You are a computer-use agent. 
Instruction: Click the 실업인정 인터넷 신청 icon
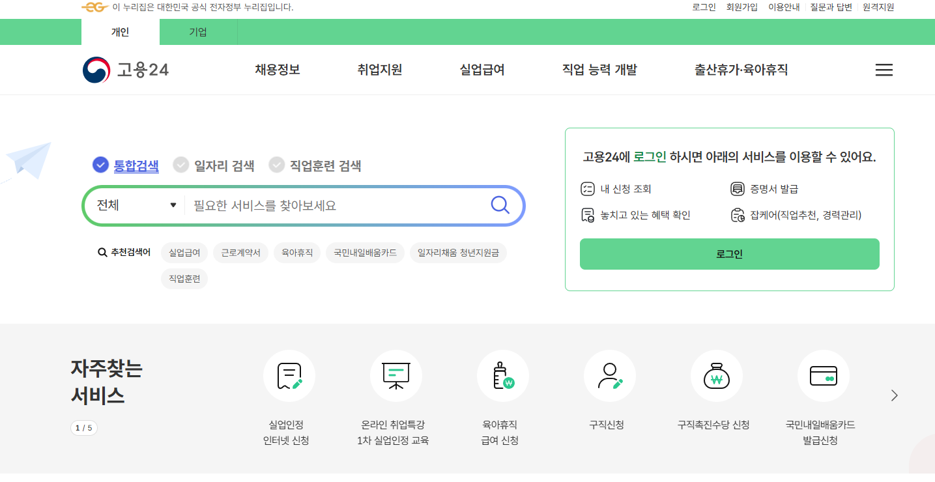coord(289,376)
